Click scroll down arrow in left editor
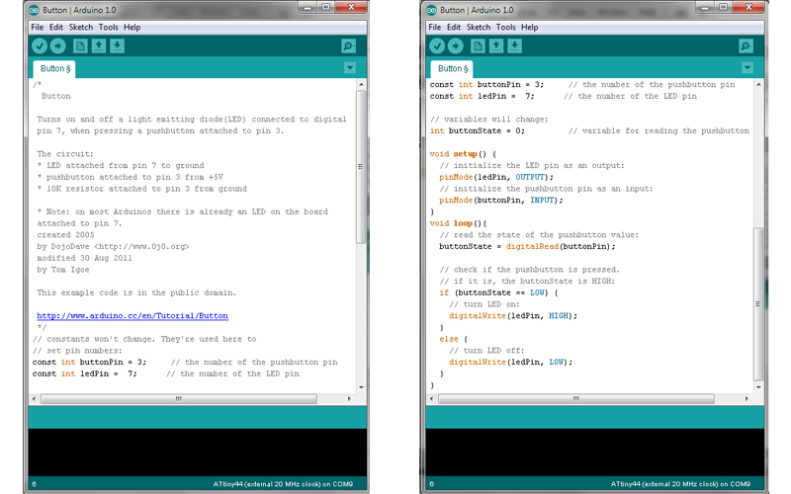This screenshot has height=494, width=791. click(361, 387)
